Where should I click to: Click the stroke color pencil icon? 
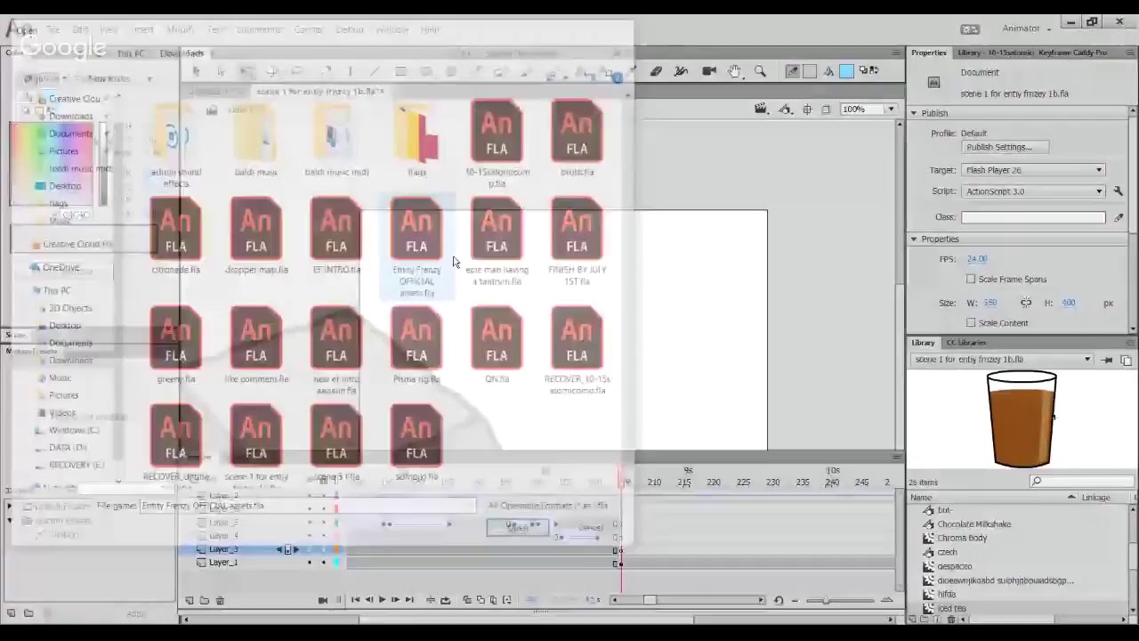point(793,71)
